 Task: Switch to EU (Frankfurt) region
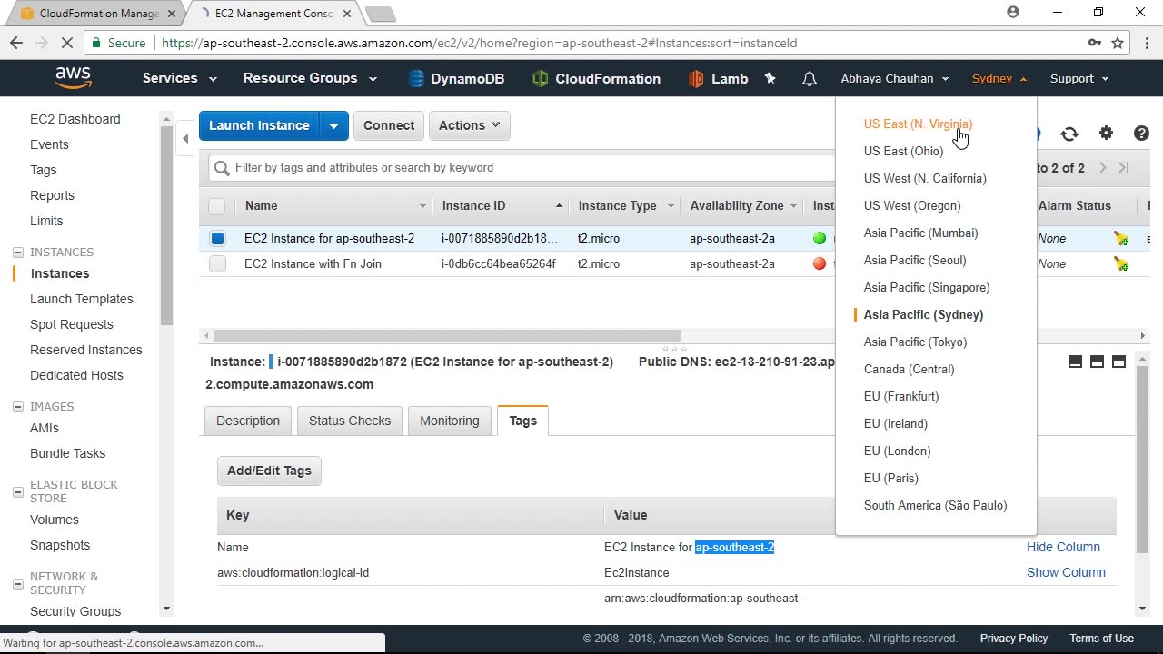click(901, 396)
